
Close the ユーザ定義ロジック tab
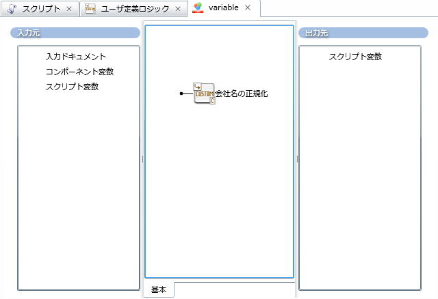click(178, 9)
